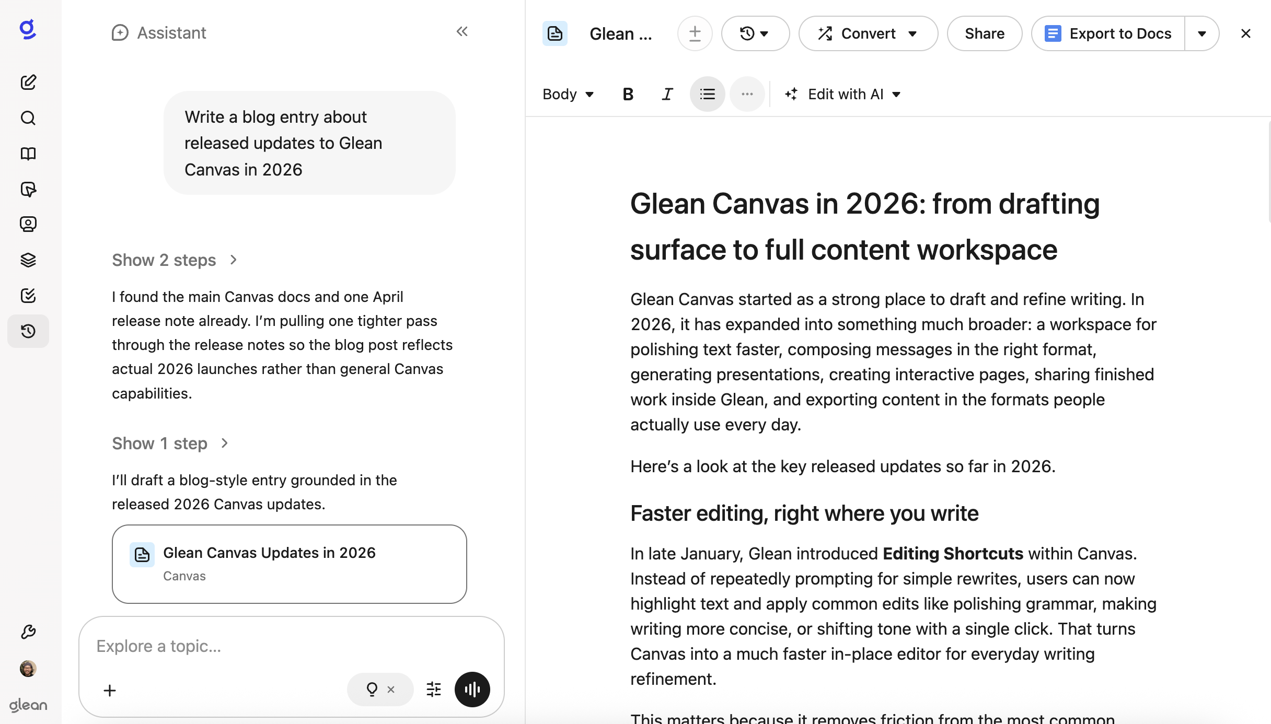The height and width of the screenshot is (724, 1271).
Task: Close the canvas panel
Action: (1246, 34)
